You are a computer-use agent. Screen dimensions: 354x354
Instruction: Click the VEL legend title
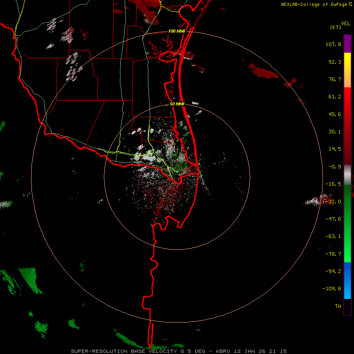[345, 24]
